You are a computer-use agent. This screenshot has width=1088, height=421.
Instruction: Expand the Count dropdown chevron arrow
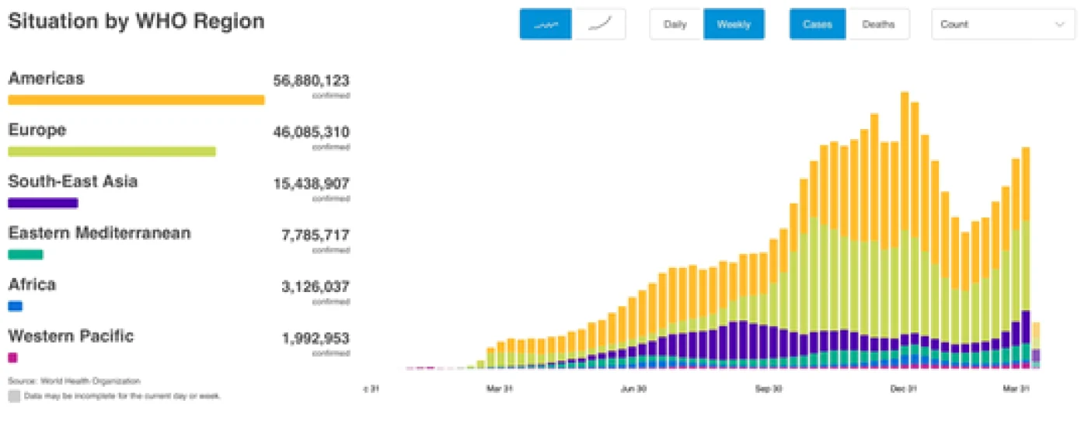pos(1060,24)
